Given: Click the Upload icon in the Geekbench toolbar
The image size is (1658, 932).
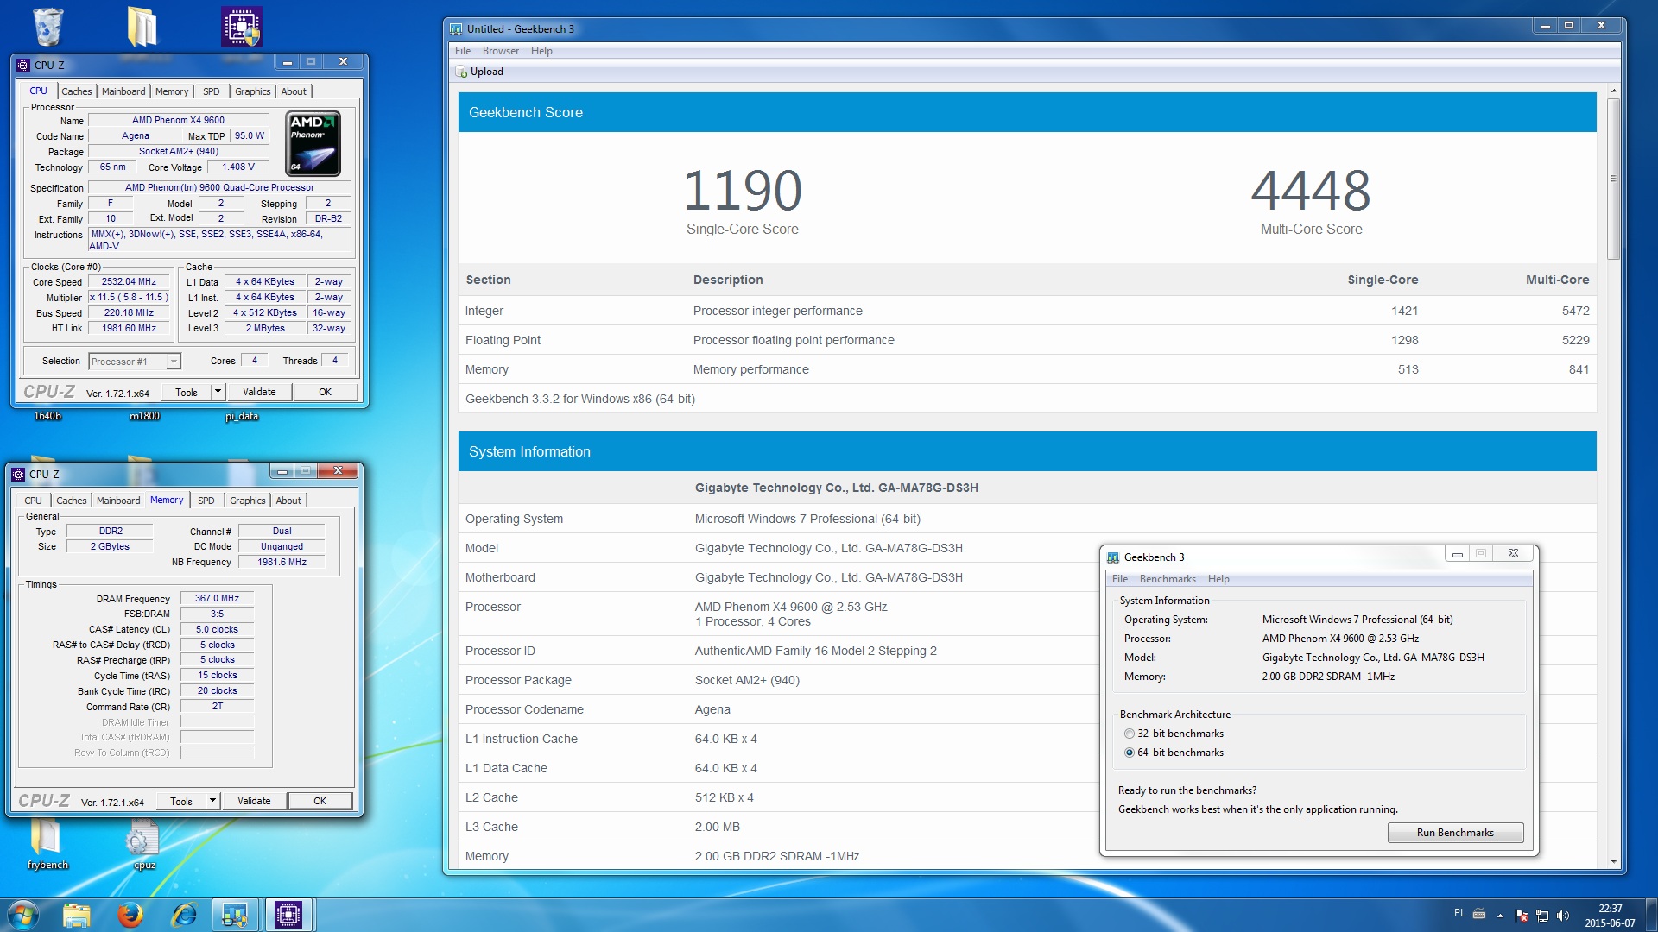Looking at the screenshot, I should point(461,72).
